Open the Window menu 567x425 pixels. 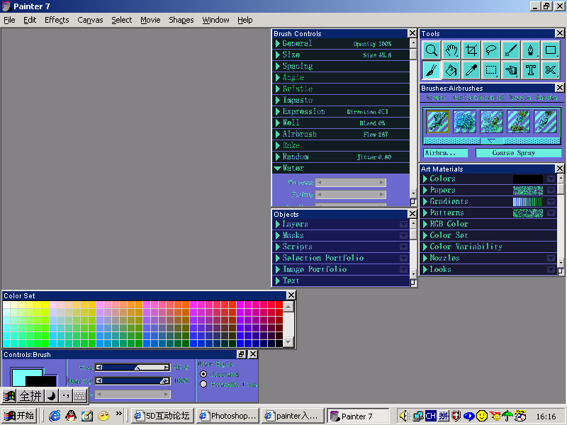pyautogui.click(x=215, y=20)
